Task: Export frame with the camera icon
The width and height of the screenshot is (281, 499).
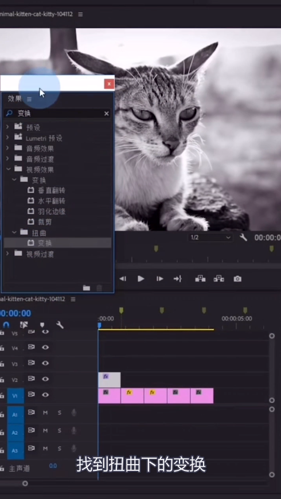Action: click(x=237, y=279)
